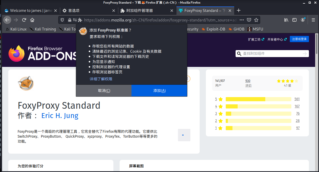319x172 pixels.
Task: Open the 28 two-star reviews count
Action: [x=298, y=121]
